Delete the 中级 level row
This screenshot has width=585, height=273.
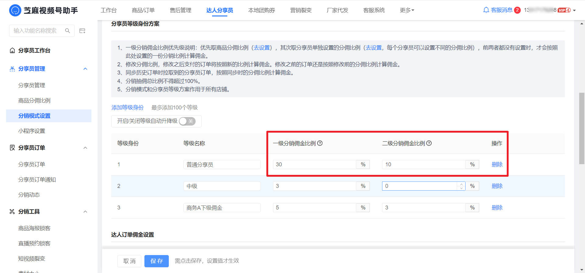(x=497, y=186)
